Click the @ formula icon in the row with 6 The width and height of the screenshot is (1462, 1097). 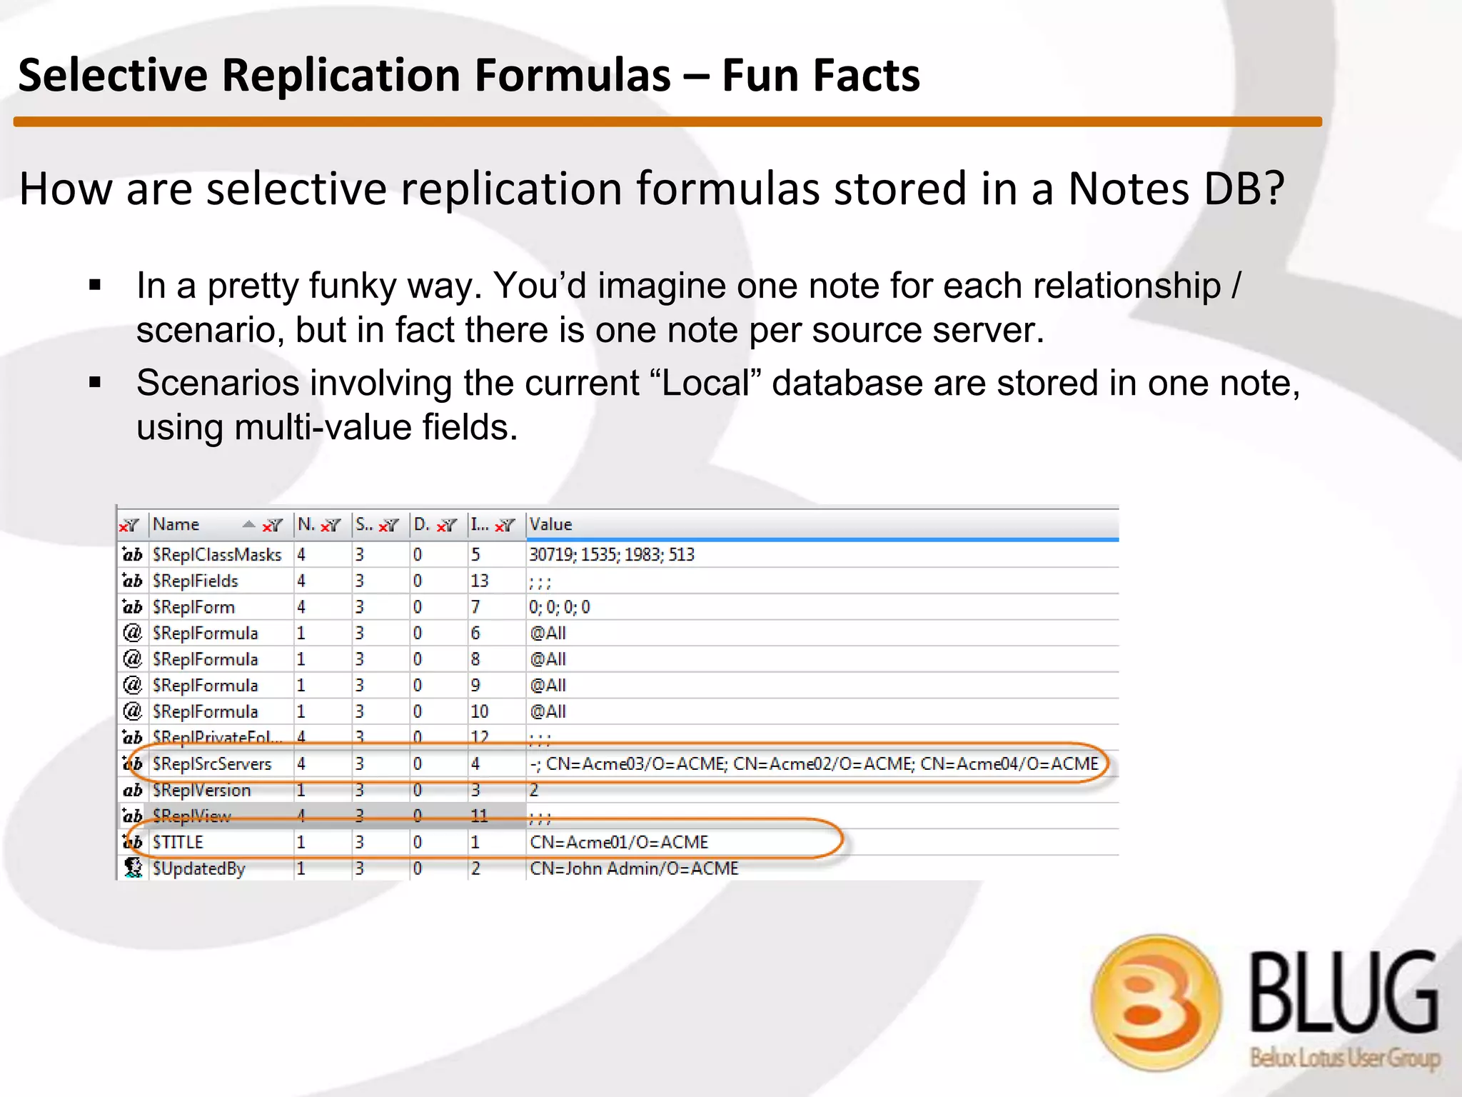[x=132, y=633]
